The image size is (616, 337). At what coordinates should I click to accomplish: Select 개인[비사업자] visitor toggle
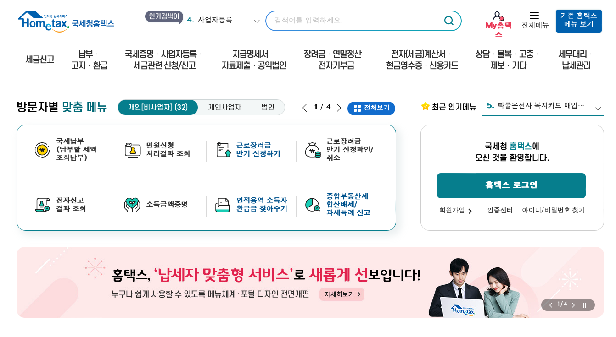click(x=158, y=108)
